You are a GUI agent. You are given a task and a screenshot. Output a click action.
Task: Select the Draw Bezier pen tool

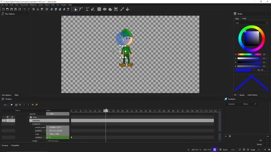(x=87, y=9)
